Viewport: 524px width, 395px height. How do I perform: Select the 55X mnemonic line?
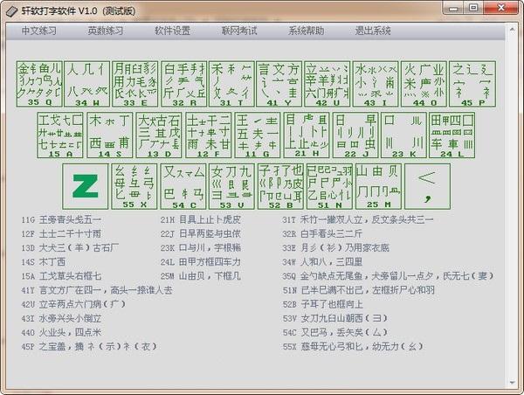point(353,346)
